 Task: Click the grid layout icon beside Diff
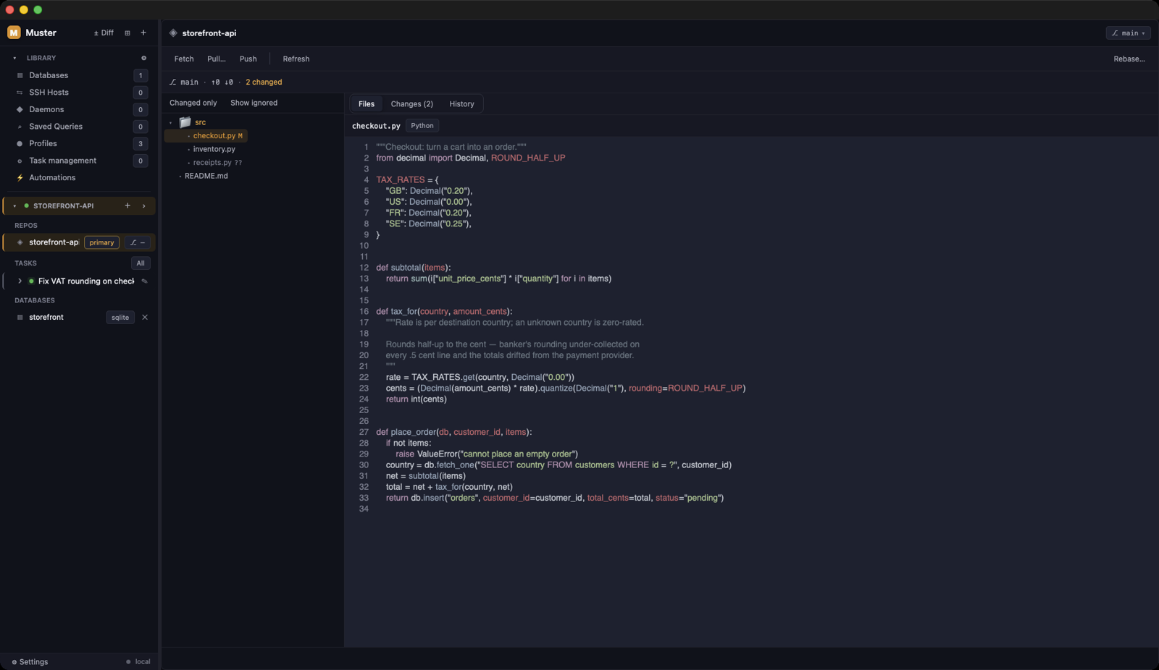[x=127, y=33]
